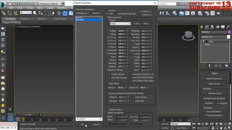The image size is (232, 130).
Task: Click Cancel in Object Properties dialog
Action: click(97, 125)
